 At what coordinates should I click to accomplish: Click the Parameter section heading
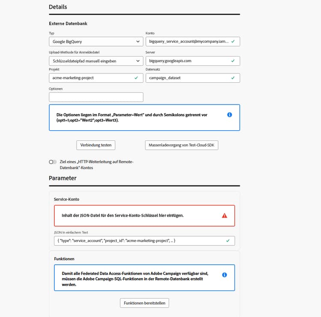coord(62,178)
